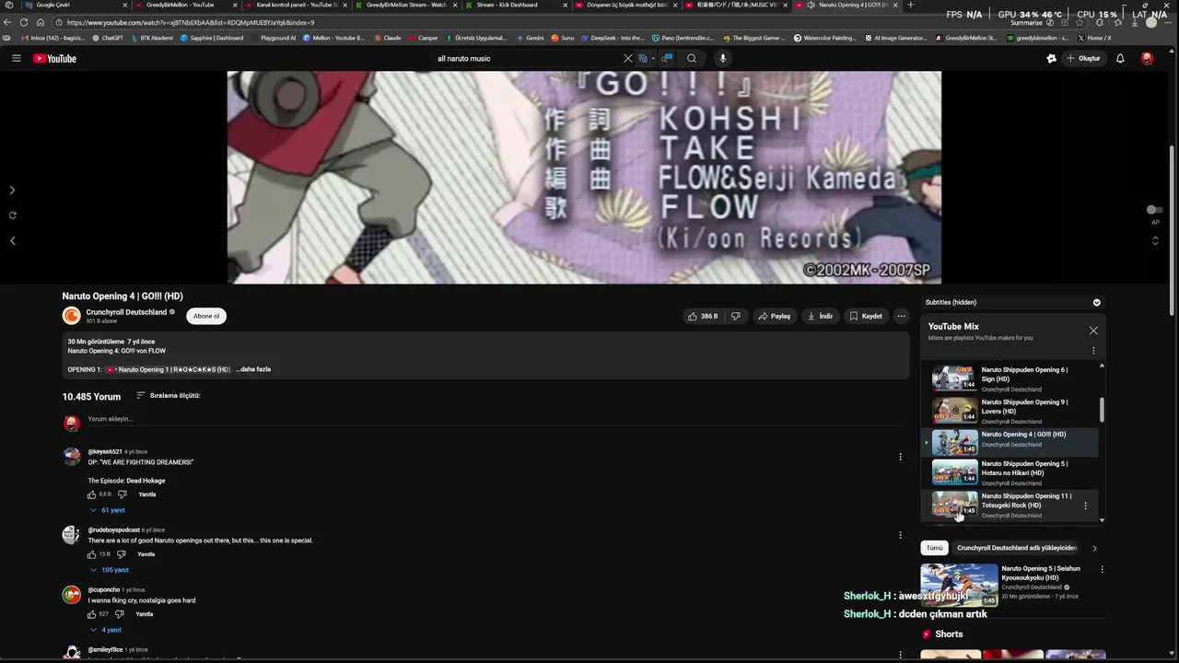
Task: Reload the page in the browser
Action: [x=24, y=22]
